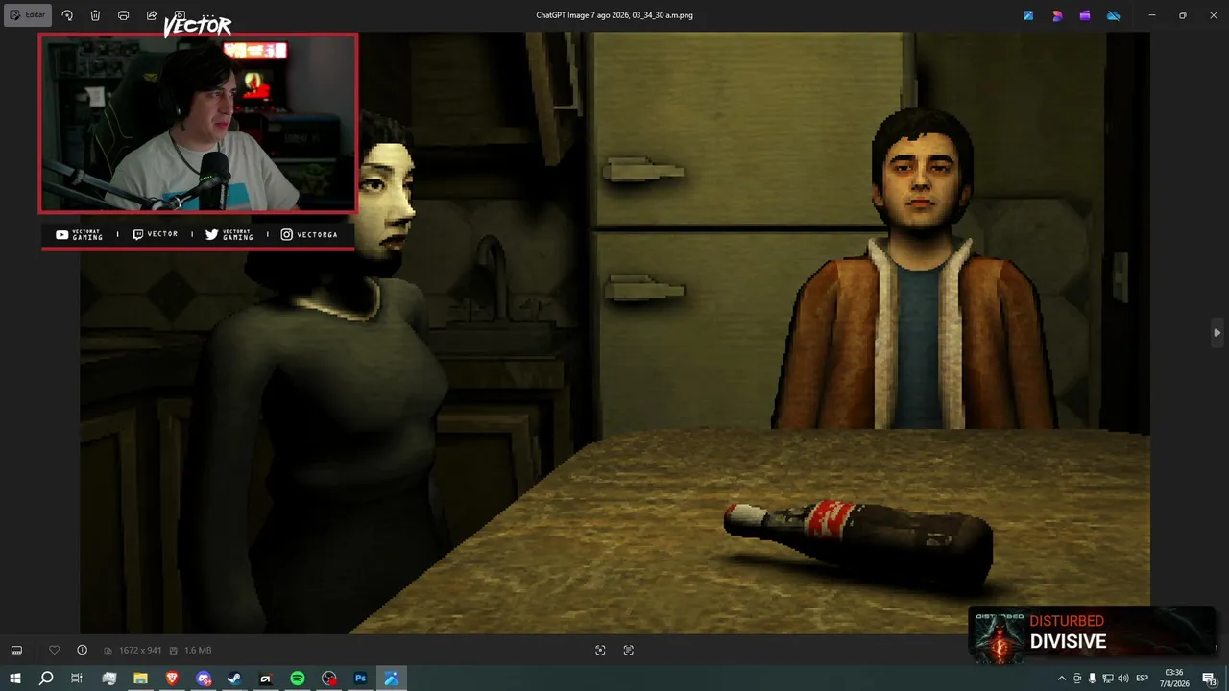This screenshot has height=691, width=1229.
Task: Go to next image with right arrow
Action: 1217,333
